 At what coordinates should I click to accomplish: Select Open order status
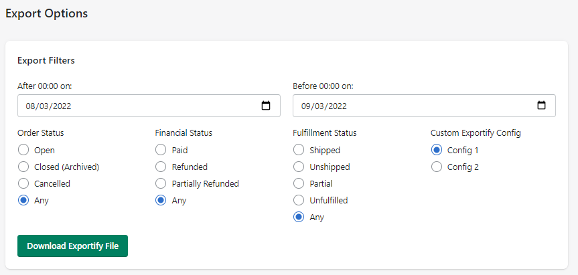click(23, 150)
